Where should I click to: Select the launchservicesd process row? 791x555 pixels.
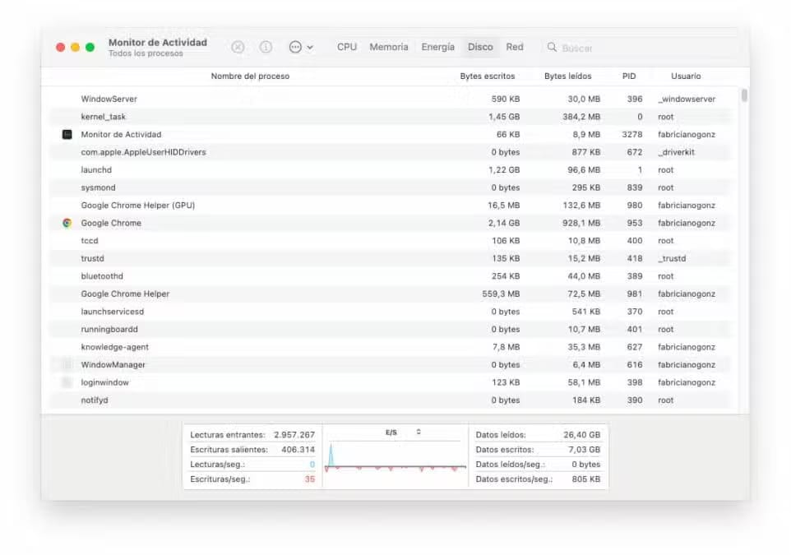click(x=391, y=312)
